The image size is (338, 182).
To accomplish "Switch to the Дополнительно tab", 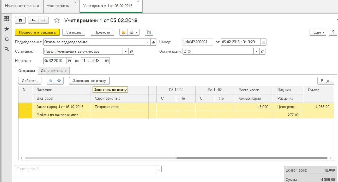I will [x=54, y=71].
